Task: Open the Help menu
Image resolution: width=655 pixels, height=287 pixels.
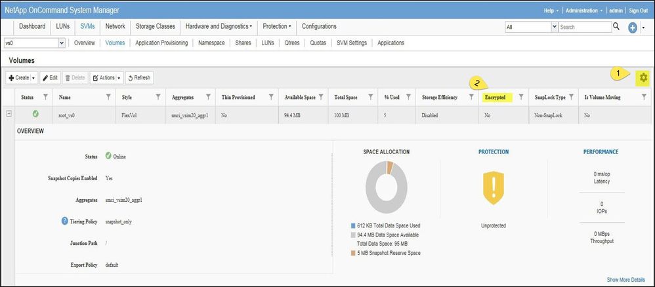Action: [x=551, y=11]
